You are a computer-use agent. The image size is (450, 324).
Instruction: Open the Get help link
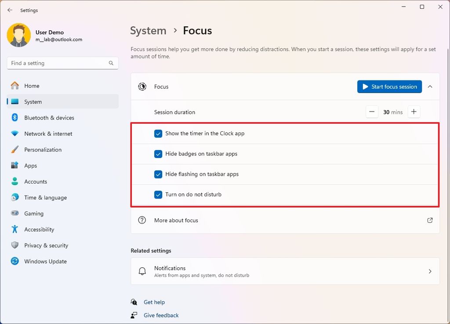[x=154, y=302]
